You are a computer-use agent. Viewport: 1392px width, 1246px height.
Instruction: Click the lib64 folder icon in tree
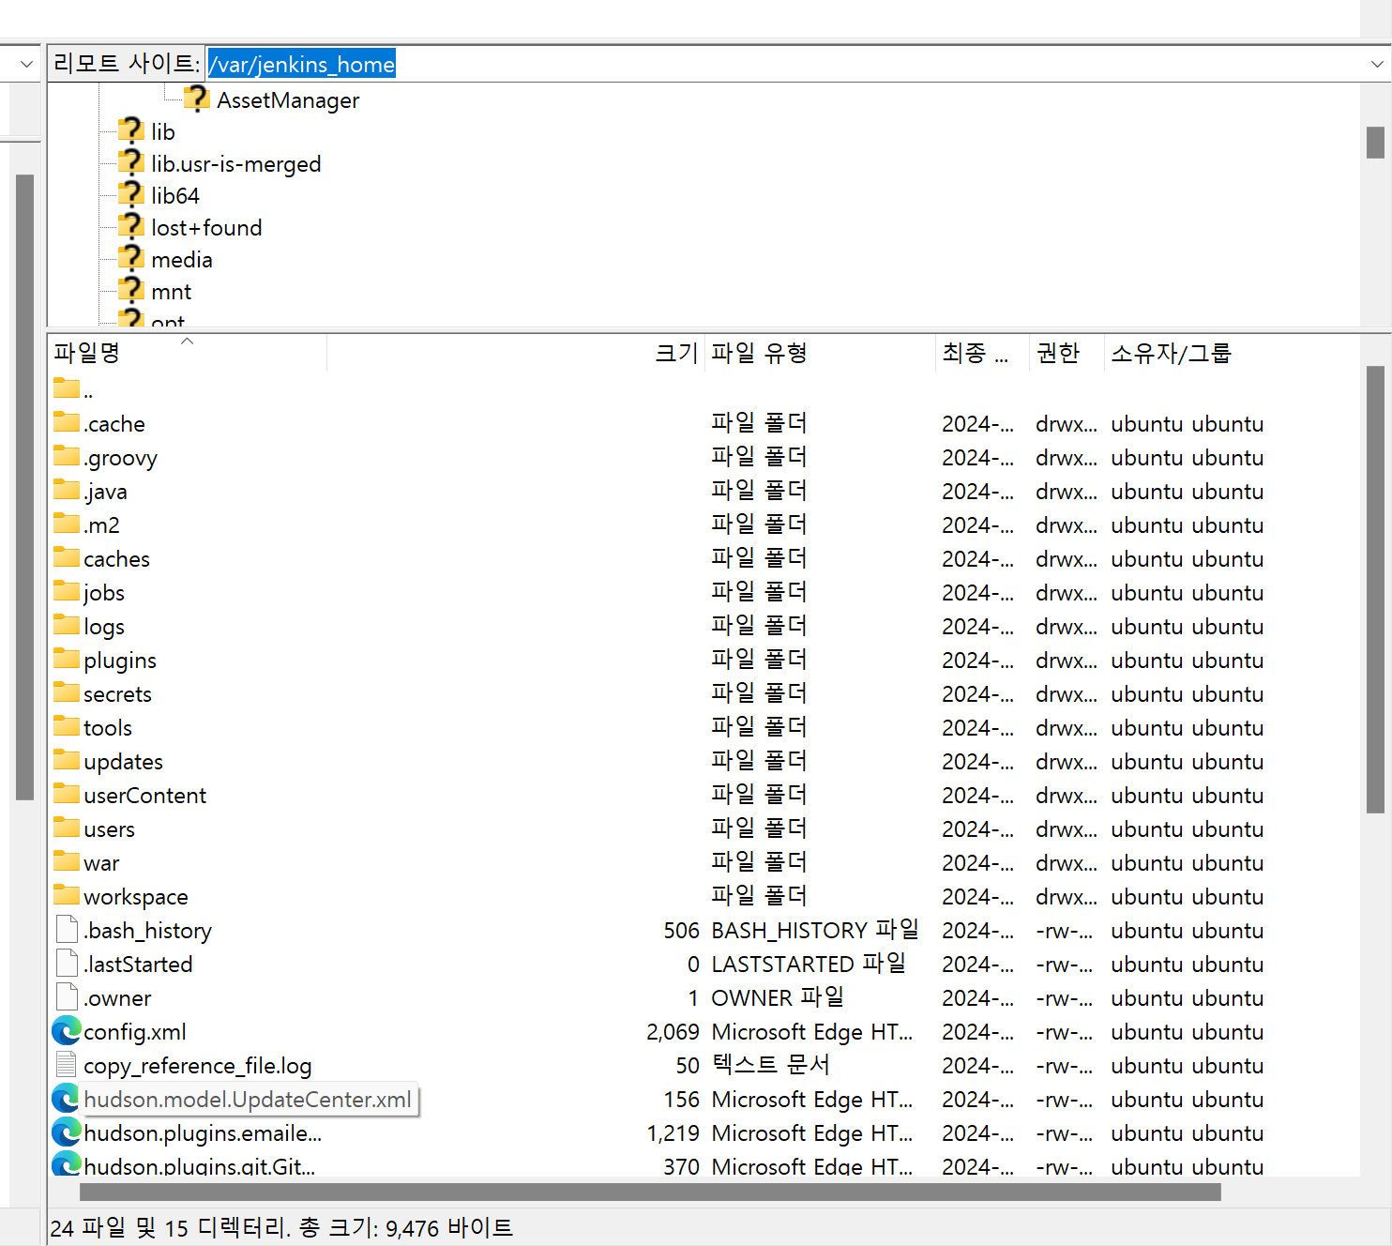click(130, 194)
